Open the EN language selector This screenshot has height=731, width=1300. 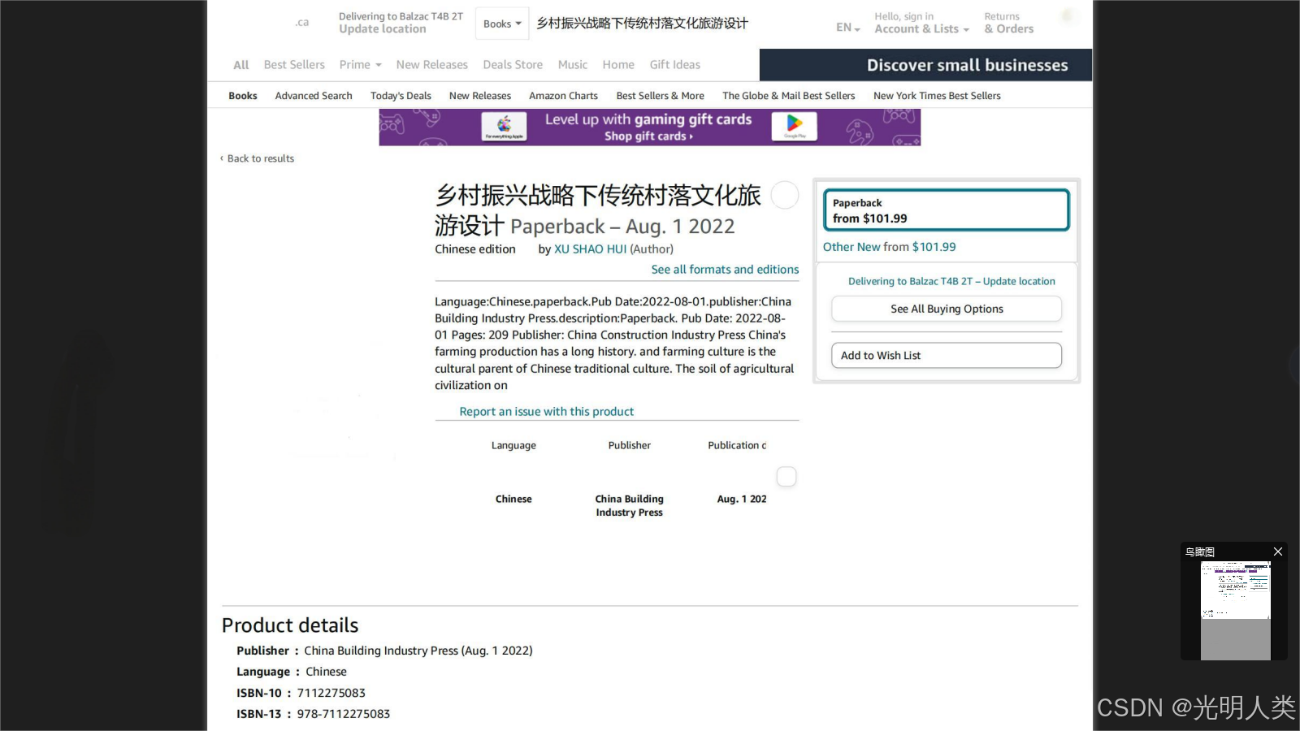click(847, 28)
